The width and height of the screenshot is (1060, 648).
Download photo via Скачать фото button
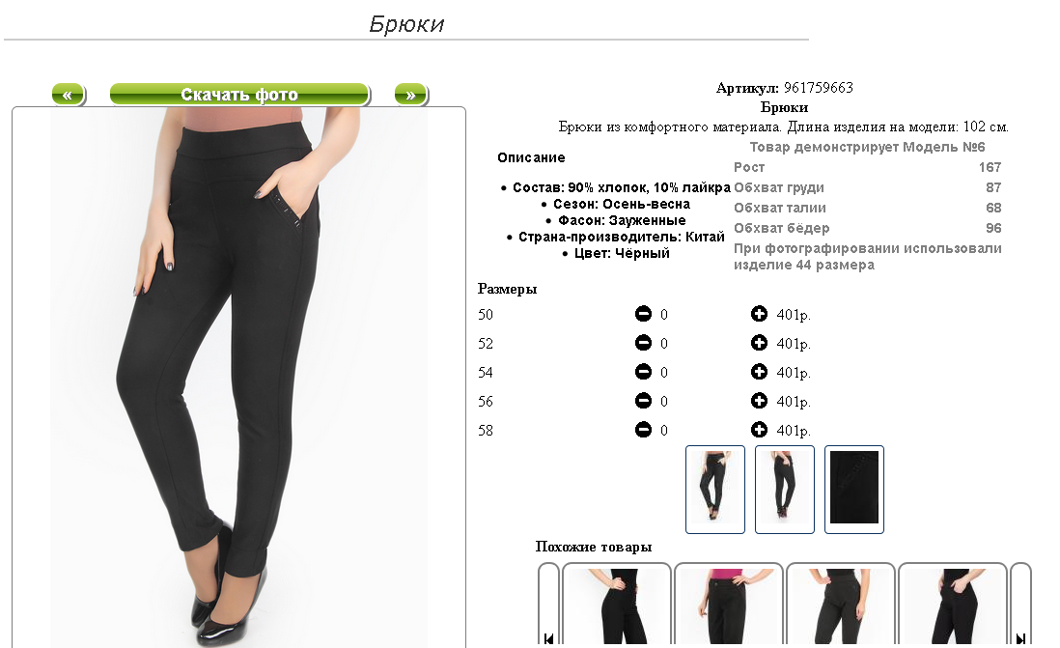(240, 95)
